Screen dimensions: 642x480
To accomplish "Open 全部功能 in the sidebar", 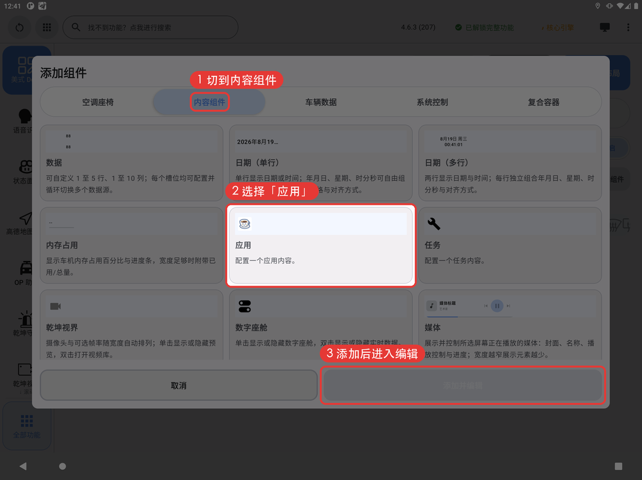I will pos(27,426).
